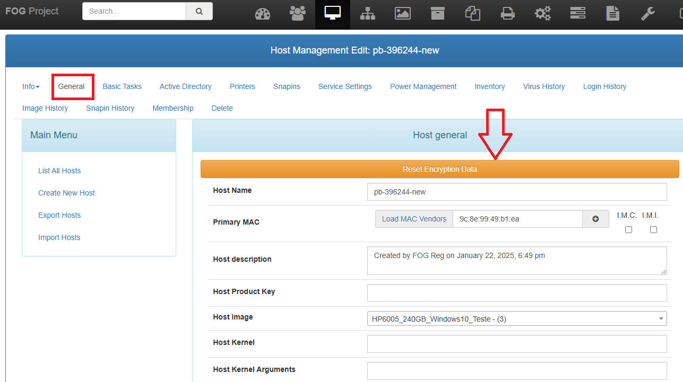The width and height of the screenshot is (683, 382).
Task: Open the Users management icon
Action: pyautogui.click(x=298, y=14)
